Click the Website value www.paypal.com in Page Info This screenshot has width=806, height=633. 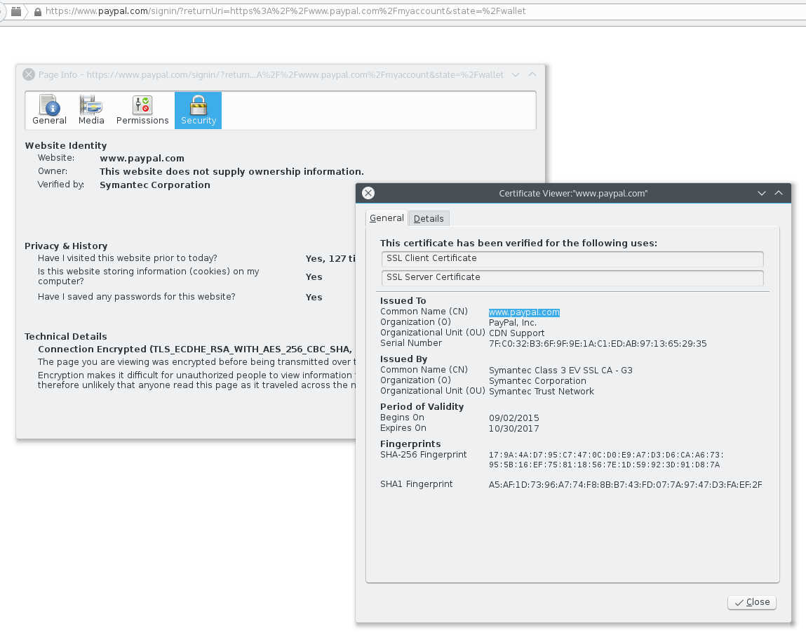142,159
